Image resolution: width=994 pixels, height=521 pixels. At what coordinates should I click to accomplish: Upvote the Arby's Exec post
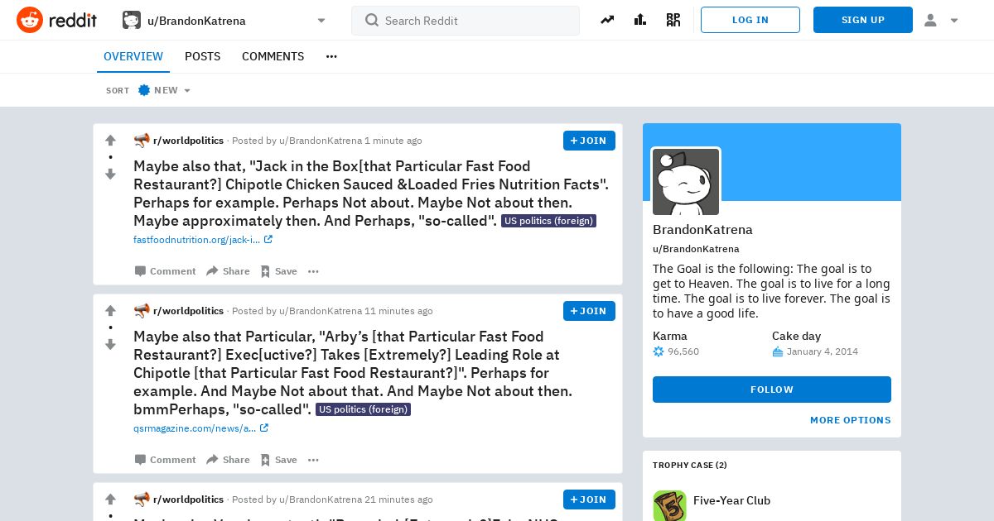coord(110,311)
